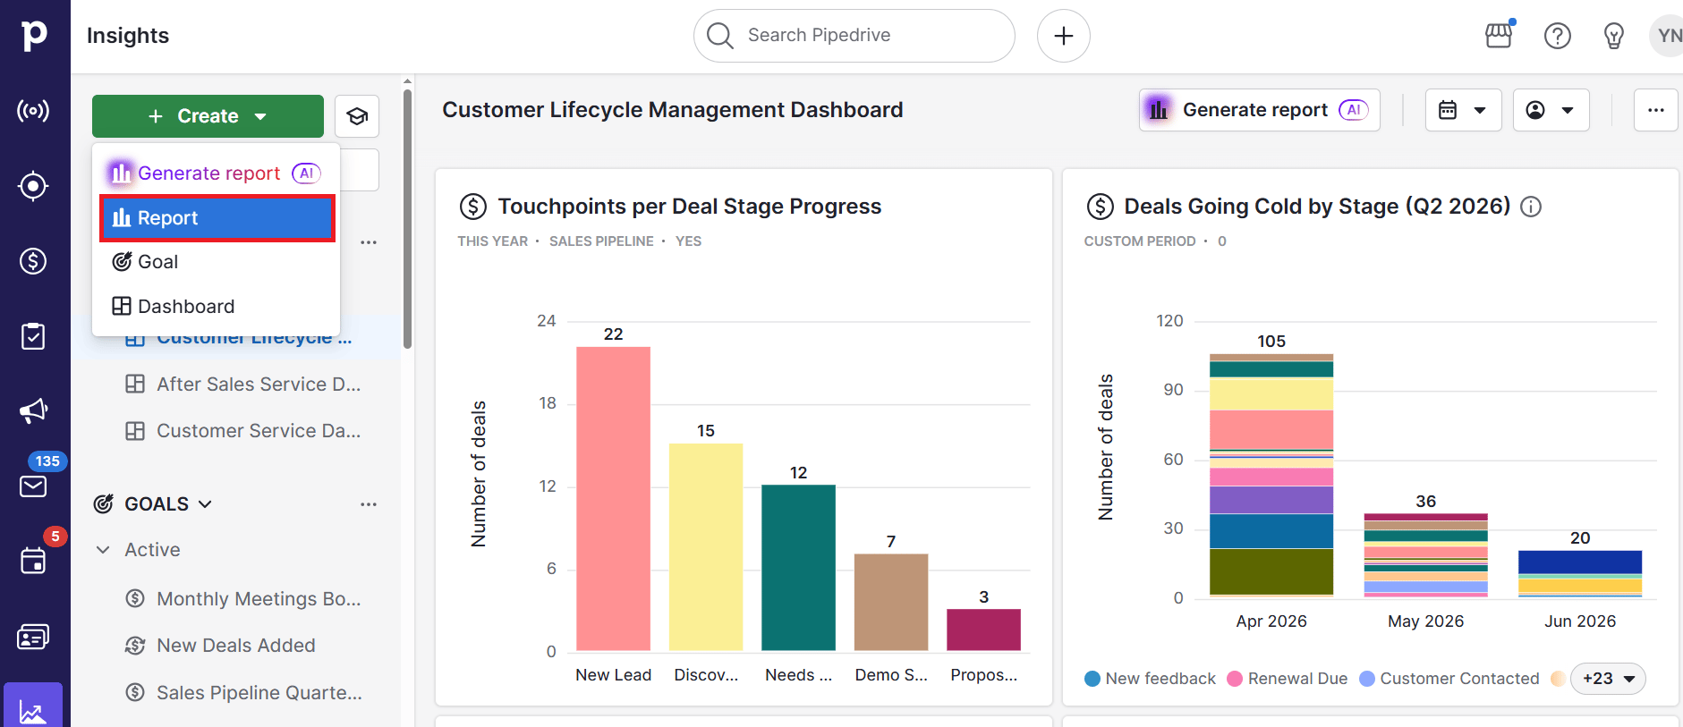The height and width of the screenshot is (727, 1683).
Task: Open the Create dropdown button
Action: click(208, 116)
